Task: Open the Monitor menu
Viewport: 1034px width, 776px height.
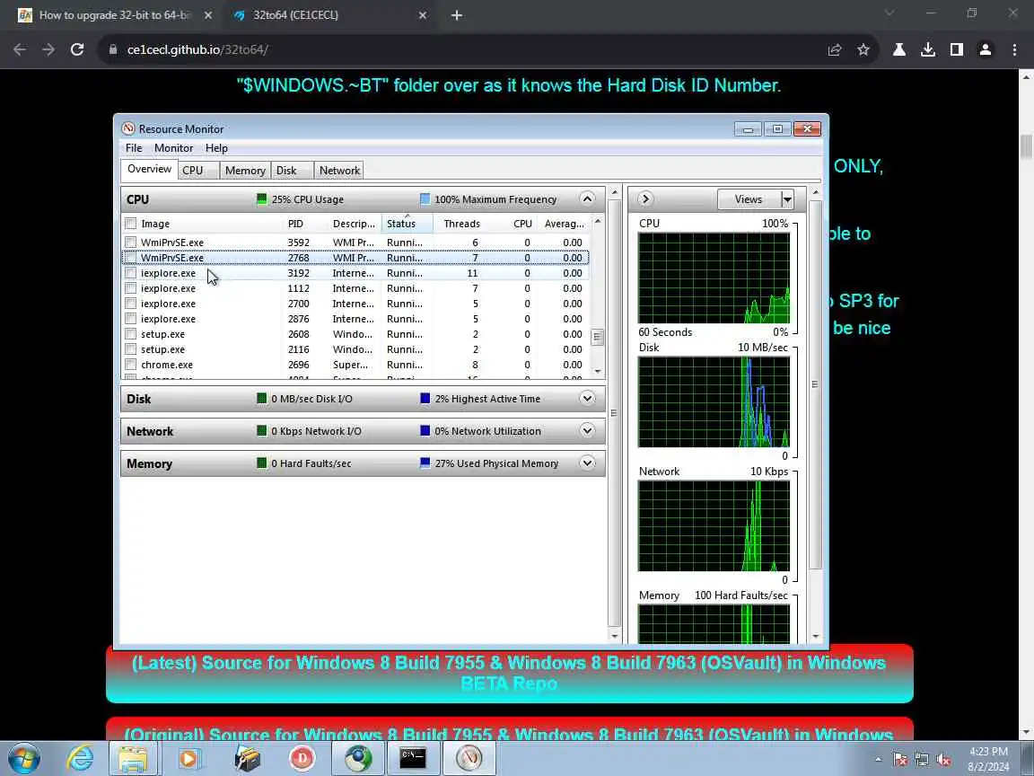Action: [173, 148]
